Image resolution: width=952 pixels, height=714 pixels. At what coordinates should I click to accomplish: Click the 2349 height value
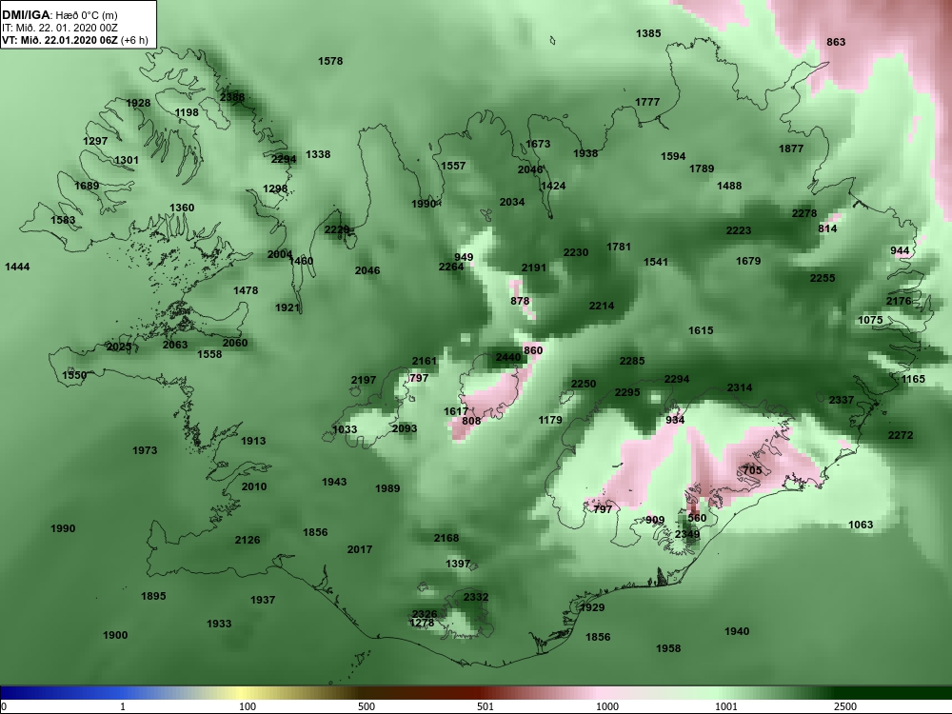(x=687, y=535)
